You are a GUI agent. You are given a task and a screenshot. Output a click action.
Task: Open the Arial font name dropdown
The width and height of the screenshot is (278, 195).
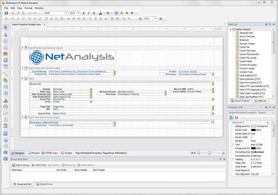(66, 13)
